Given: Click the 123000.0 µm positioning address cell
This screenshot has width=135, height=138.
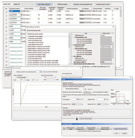Looking at the screenshot, I should click(x=72, y=19).
